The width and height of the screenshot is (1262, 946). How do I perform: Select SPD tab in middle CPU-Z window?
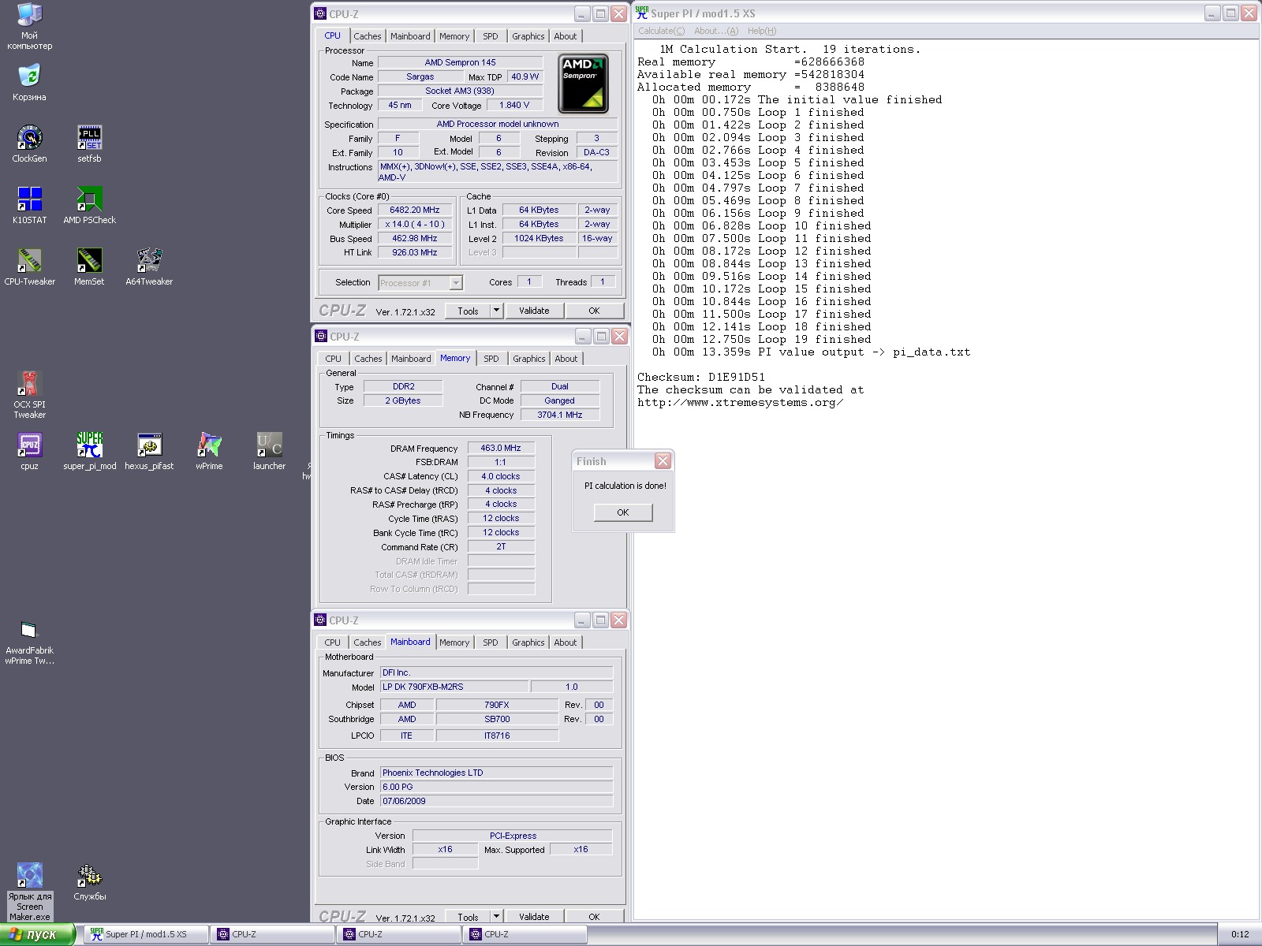point(491,359)
